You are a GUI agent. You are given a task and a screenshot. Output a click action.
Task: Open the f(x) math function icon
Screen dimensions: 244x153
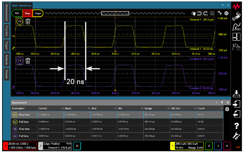(x=236, y=27)
